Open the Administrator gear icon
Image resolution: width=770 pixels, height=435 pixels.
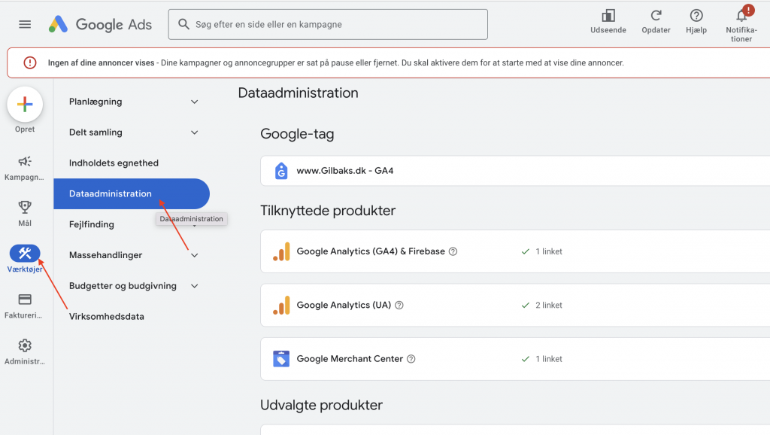[x=25, y=345]
